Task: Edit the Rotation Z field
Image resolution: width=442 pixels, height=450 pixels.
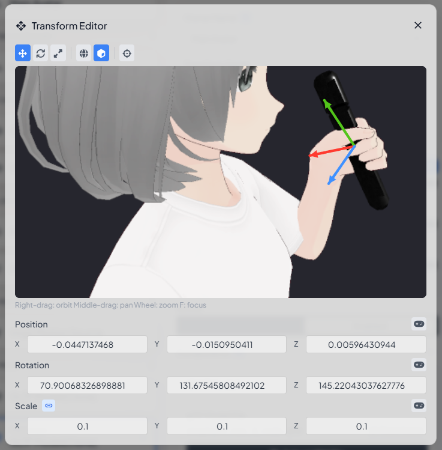Action: [366, 385]
